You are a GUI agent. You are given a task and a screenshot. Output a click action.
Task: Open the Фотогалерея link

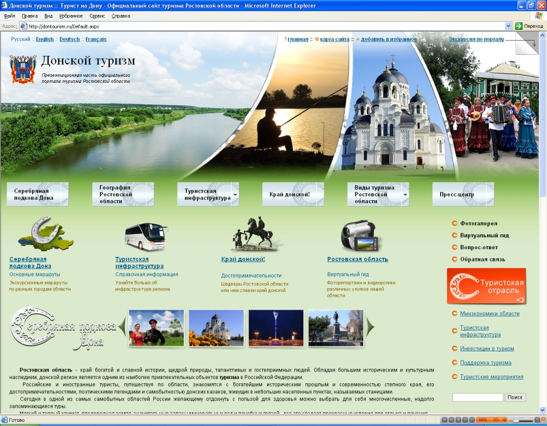[479, 224]
